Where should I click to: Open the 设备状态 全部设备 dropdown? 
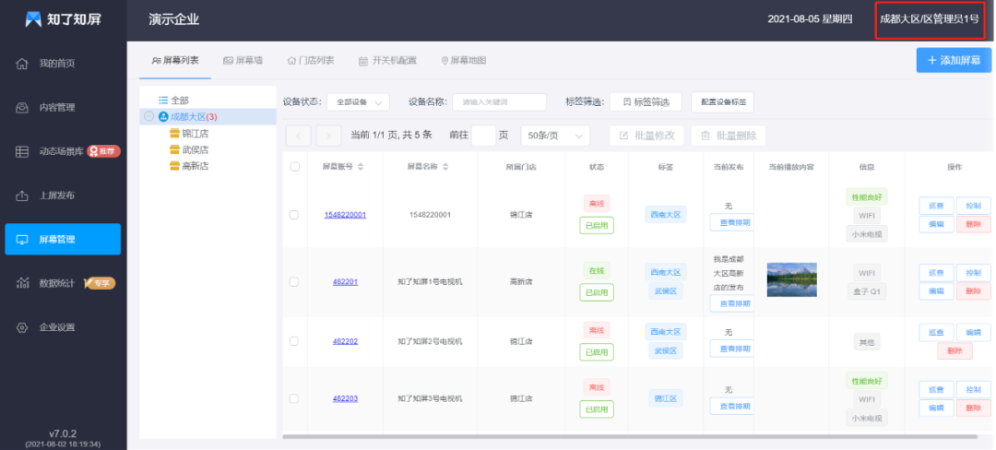pos(358,102)
